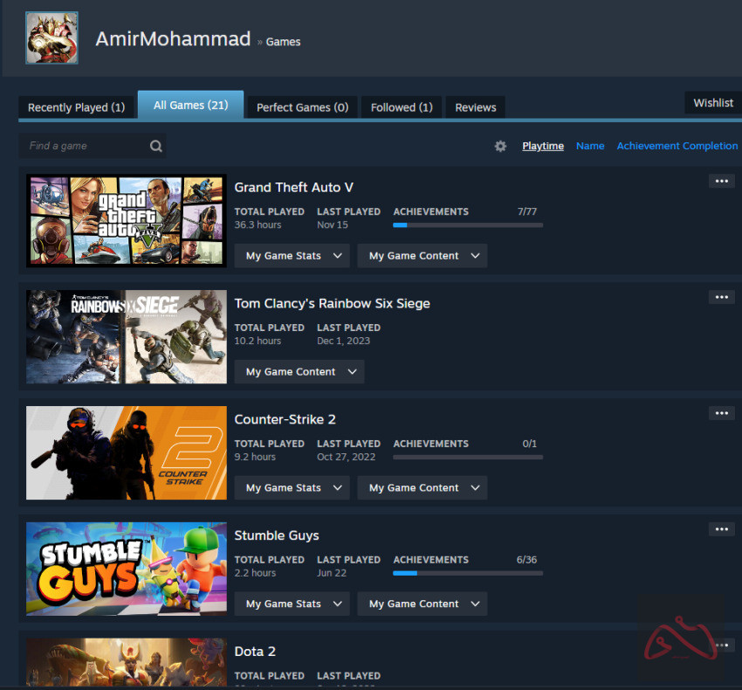Expand My Game Content for Counter-Strike 2
The height and width of the screenshot is (690, 742).
tap(422, 488)
